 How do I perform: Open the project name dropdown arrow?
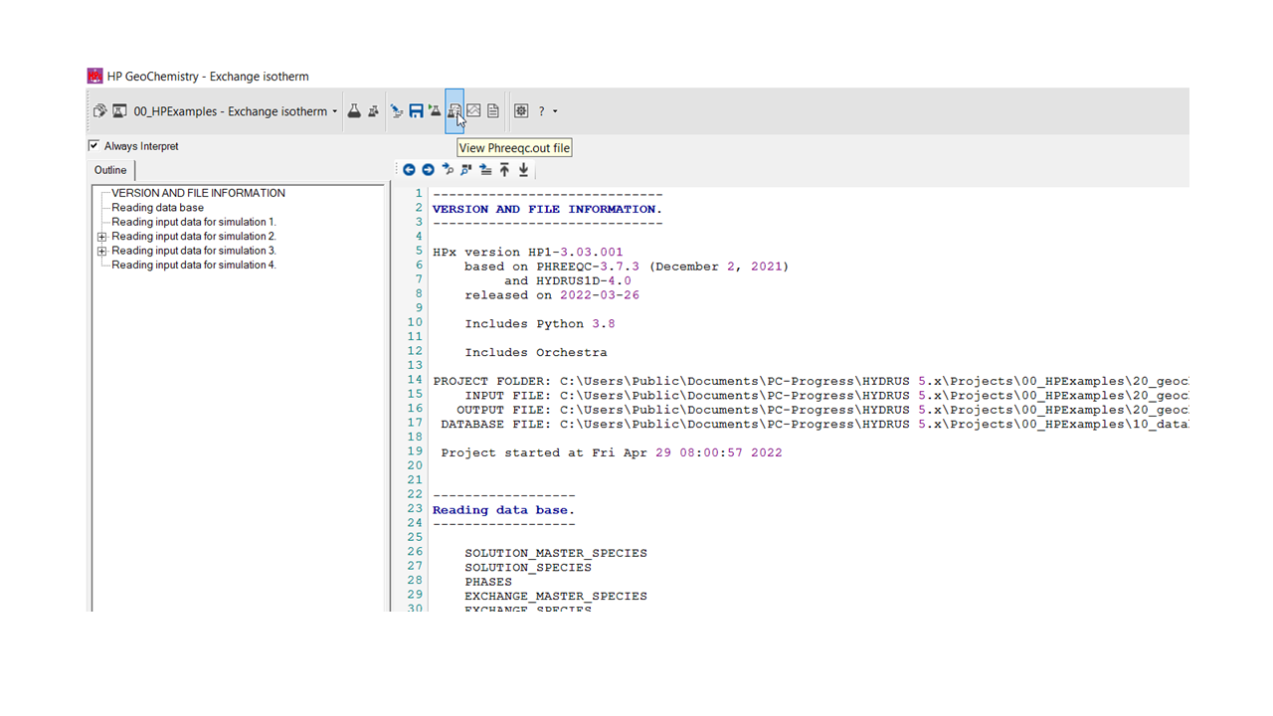tap(335, 111)
